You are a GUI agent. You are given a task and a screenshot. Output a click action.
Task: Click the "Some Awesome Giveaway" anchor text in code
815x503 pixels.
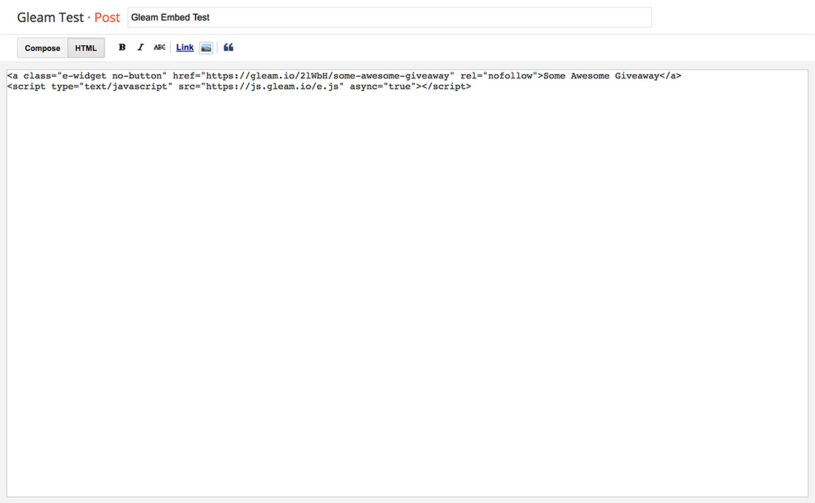click(x=601, y=75)
